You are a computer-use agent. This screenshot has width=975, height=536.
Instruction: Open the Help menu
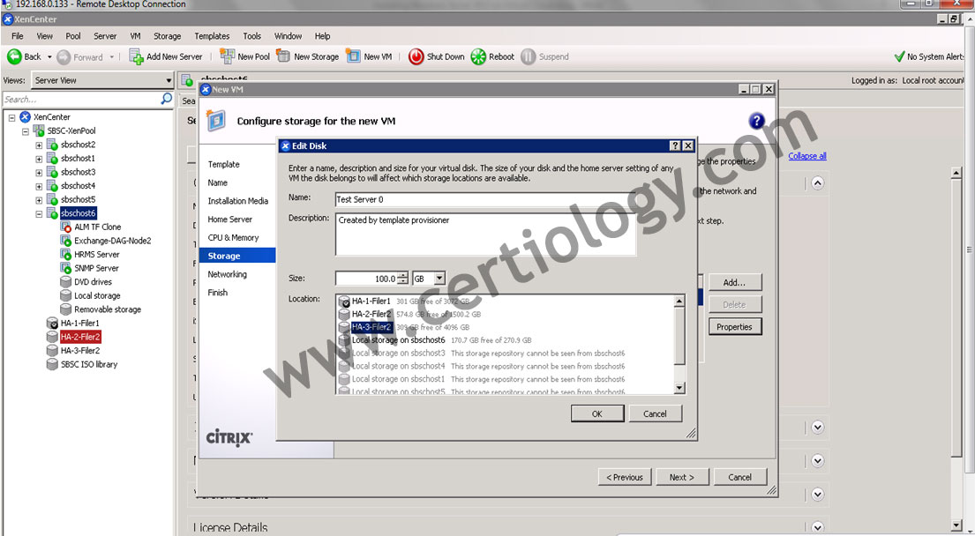(322, 36)
